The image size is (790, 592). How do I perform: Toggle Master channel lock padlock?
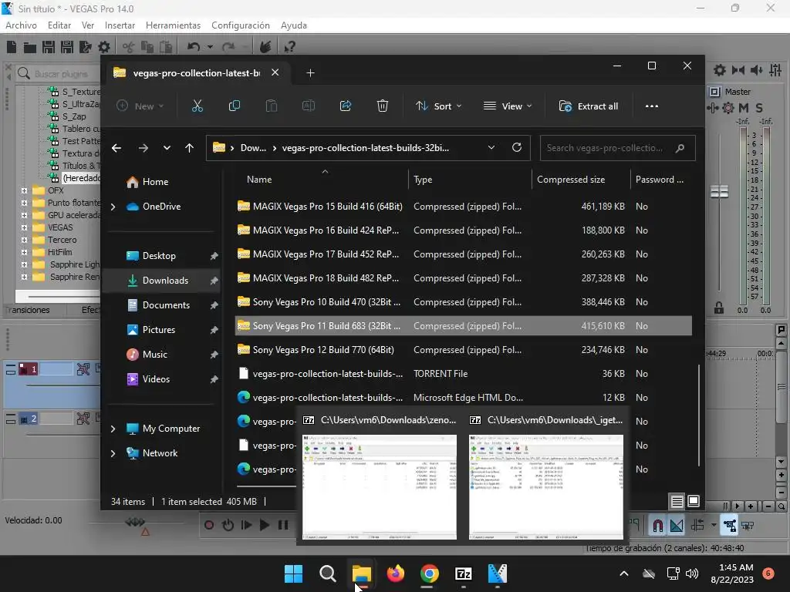[x=719, y=308]
